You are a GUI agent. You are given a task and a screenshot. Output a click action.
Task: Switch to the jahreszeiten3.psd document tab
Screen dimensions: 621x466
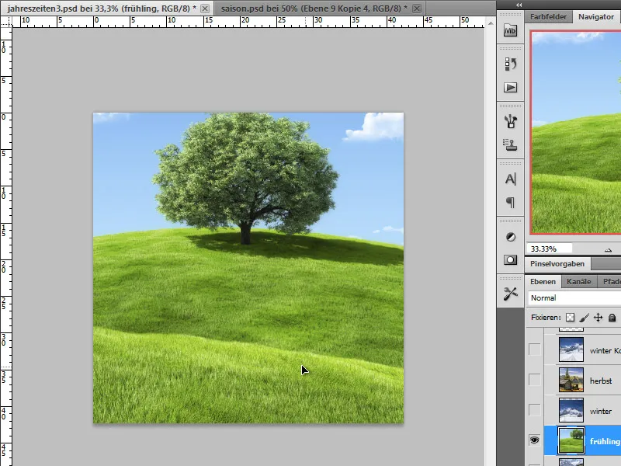102,9
